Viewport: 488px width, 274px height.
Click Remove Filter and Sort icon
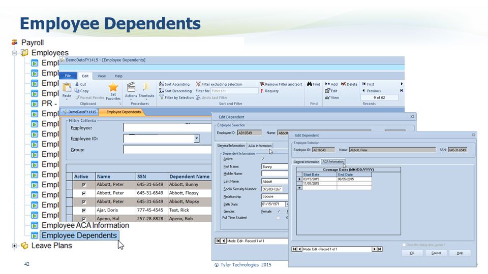[262, 84]
